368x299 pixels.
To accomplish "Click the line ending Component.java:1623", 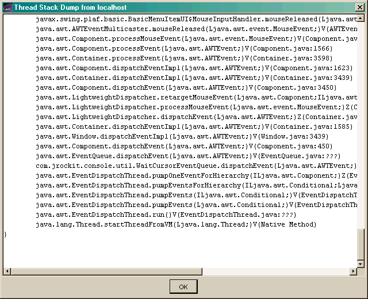I will (194, 68).
